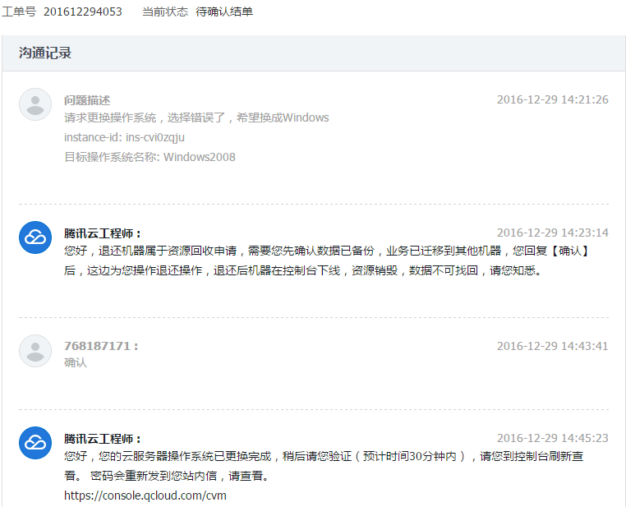Click the gray avatar beside 问题描述

(35, 104)
